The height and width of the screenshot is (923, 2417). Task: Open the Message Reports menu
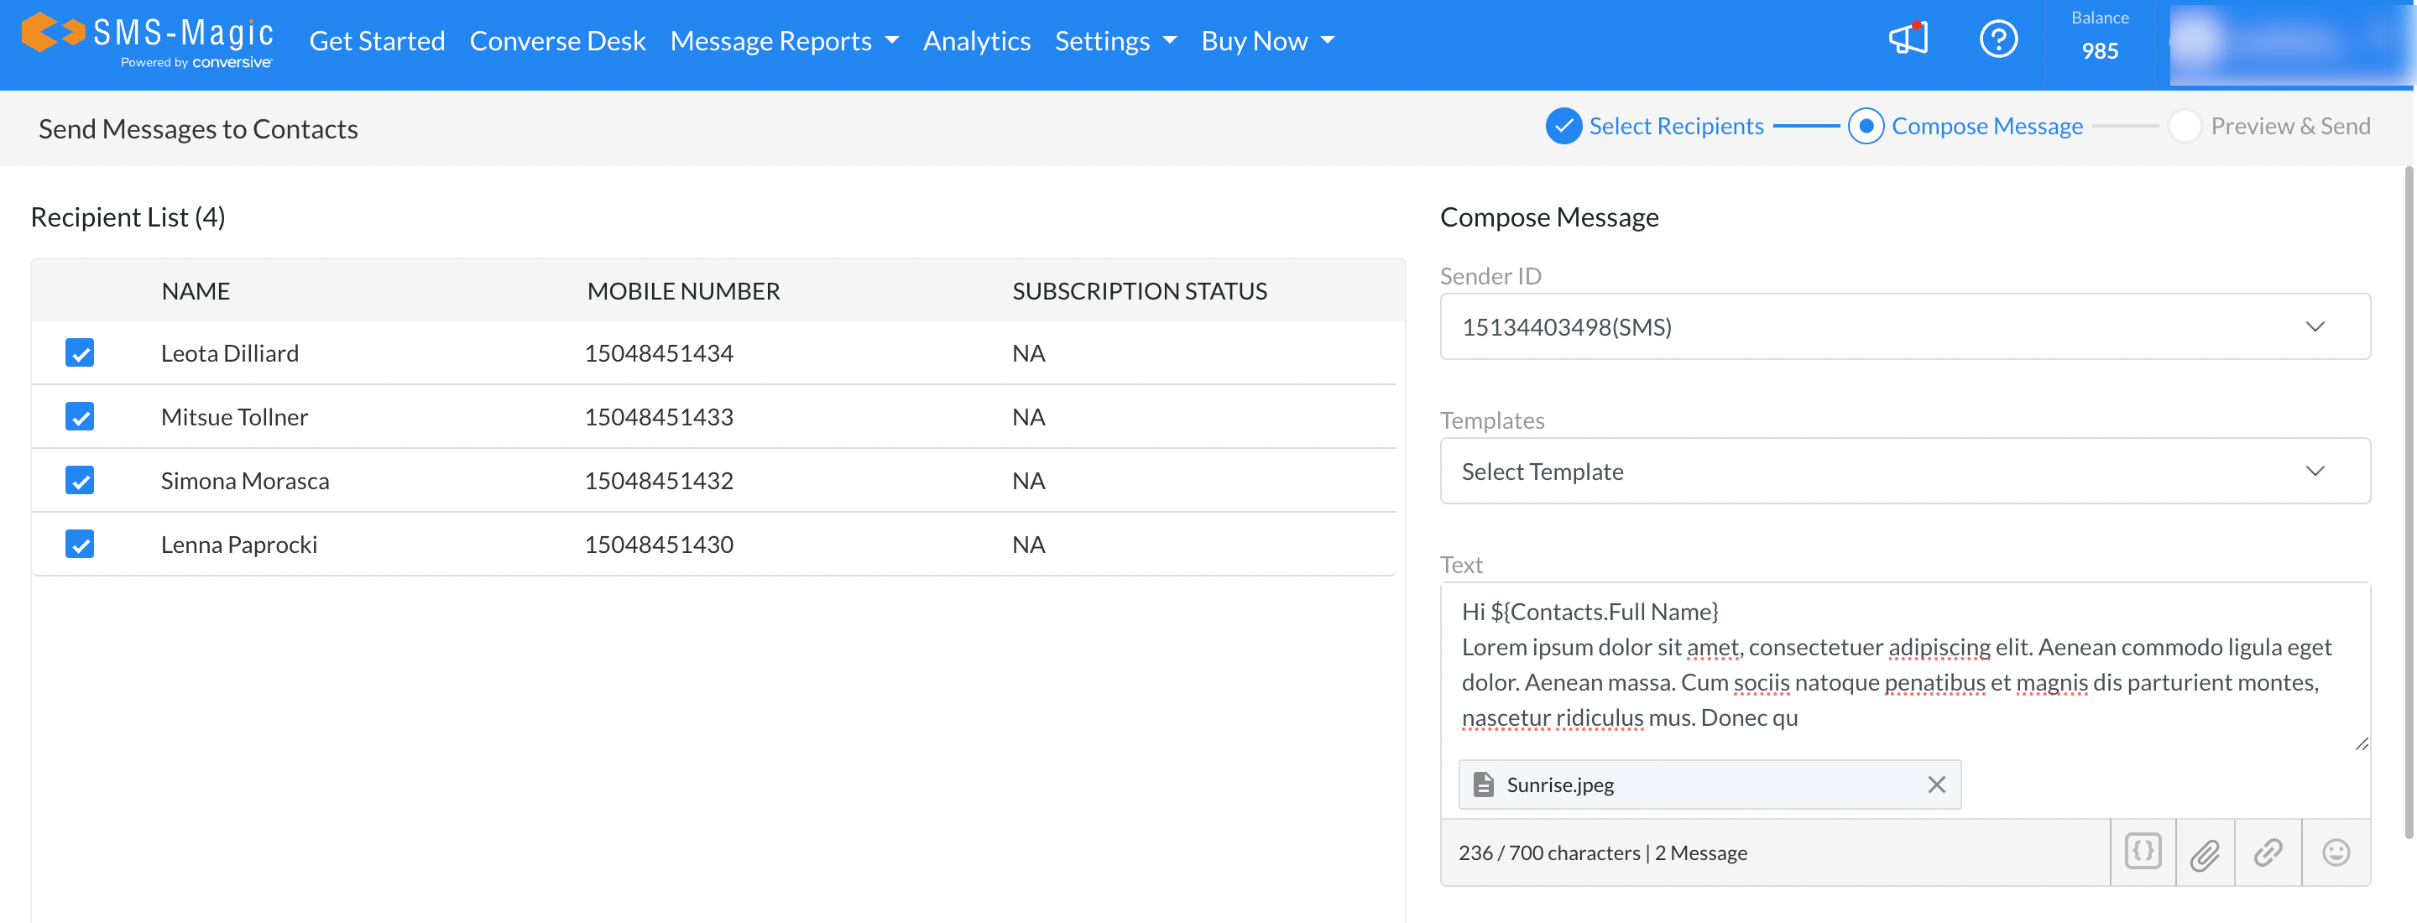[784, 41]
